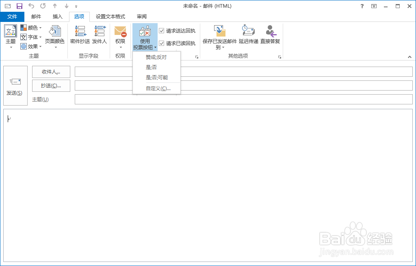Screen dimensions: 416x266
Task: Click the Save icon on quick access toolbar
Action: [19, 6]
